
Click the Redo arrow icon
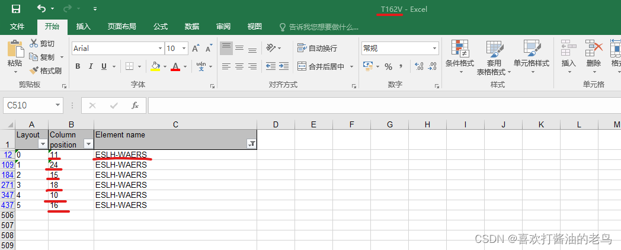[68, 8]
